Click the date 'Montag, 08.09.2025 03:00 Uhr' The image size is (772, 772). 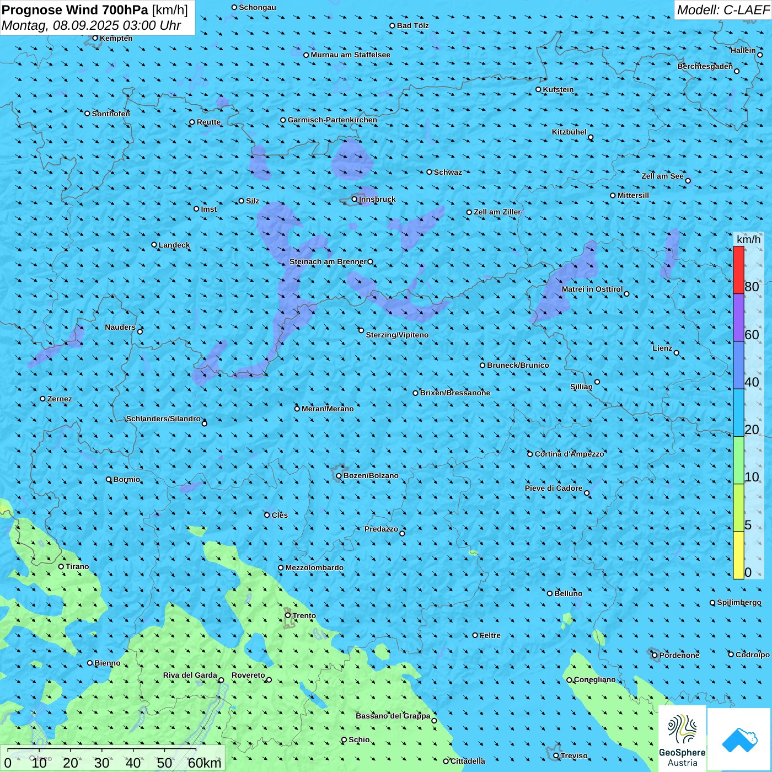(92, 25)
